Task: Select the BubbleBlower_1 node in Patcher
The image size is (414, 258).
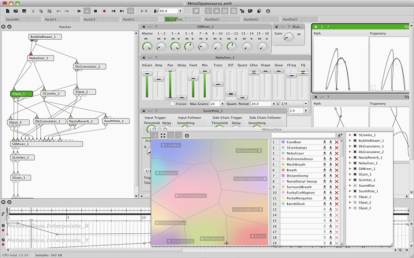Action: (x=45, y=37)
